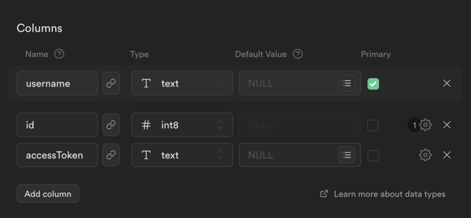
Task: Uncheck the Primary checkbox for username
Action: 373,83
